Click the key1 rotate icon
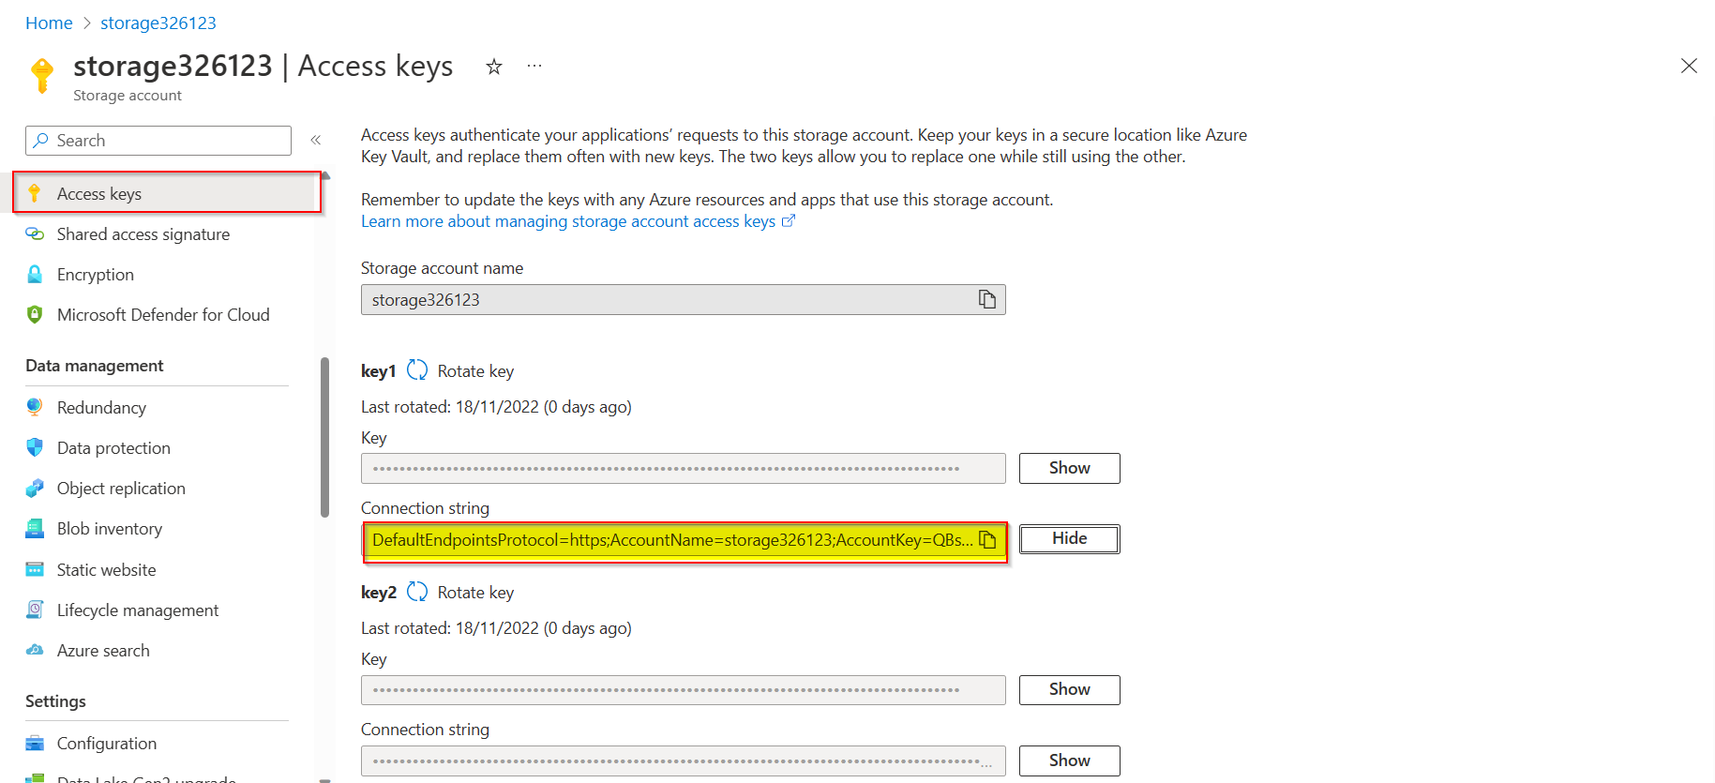The width and height of the screenshot is (1715, 783). pyautogui.click(x=417, y=370)
